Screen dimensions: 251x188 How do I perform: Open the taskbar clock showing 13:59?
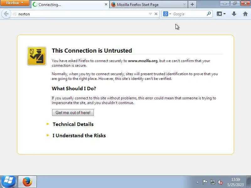[236, 182]
